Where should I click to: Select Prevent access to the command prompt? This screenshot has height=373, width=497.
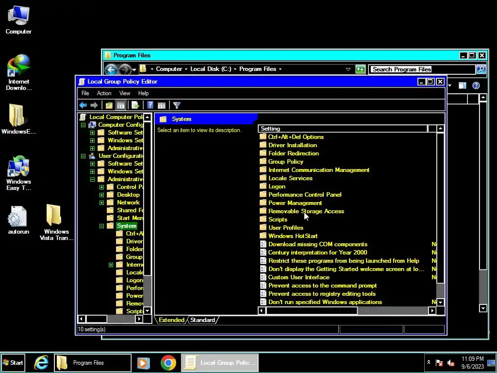tap(322, 286)
